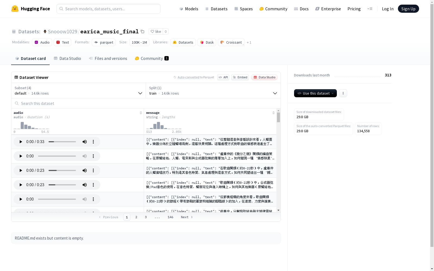Click the Hugging Face logo icon
Image resolution: width=434 pixels, height=271 pixels.
pos(15,9)
